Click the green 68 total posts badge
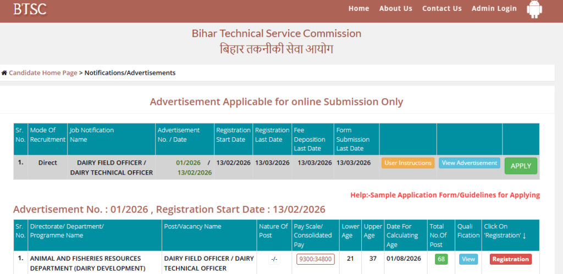 [x=441, y=259]
